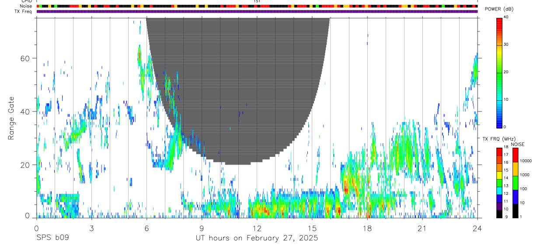Click the CPID value '151' at the top
This screenshot has width=537, height=247.
[x=257, y=1]
